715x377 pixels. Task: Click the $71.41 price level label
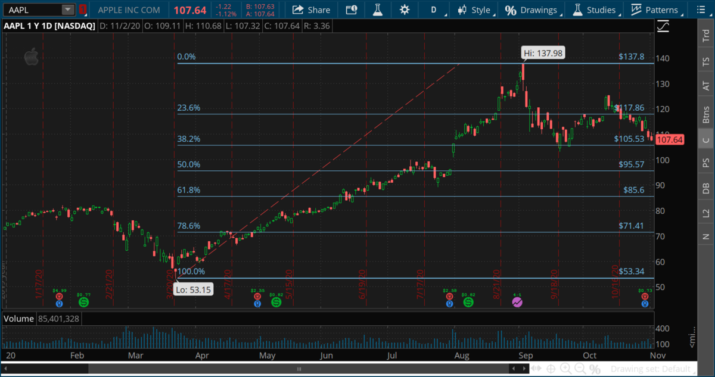pos(632,226)
